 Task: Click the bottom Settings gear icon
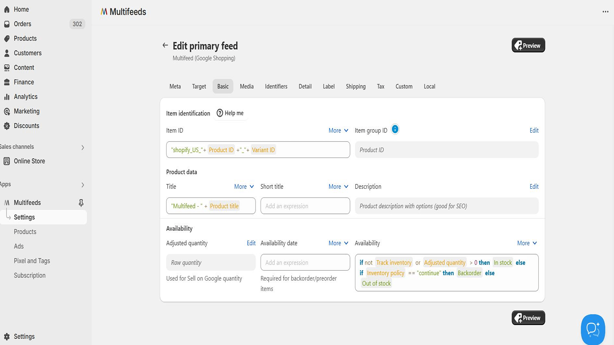(7, 337)
